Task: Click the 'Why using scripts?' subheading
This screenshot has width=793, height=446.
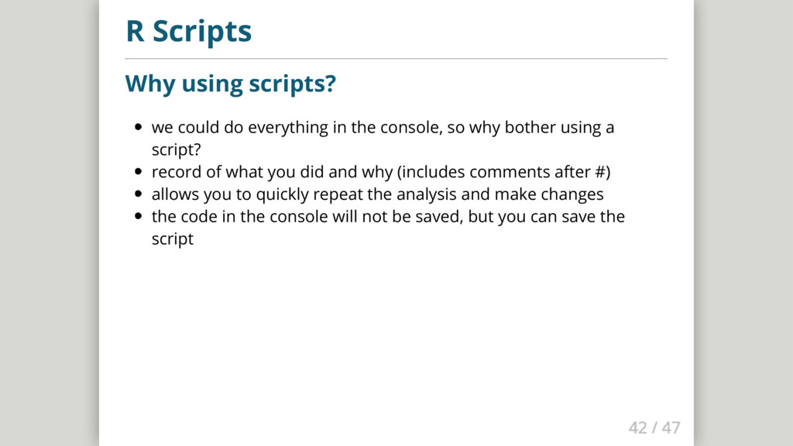Action: [230, 83]
